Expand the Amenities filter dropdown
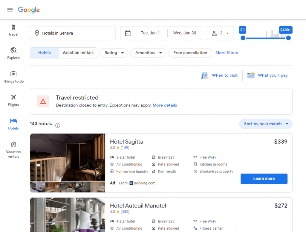 (148, 53)
